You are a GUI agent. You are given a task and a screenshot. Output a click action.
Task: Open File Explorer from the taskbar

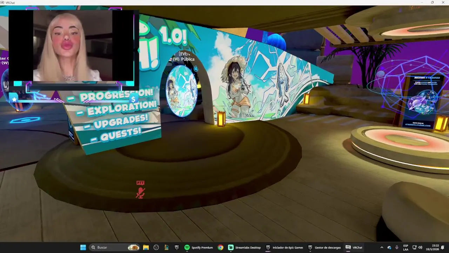tap(146, 247)
